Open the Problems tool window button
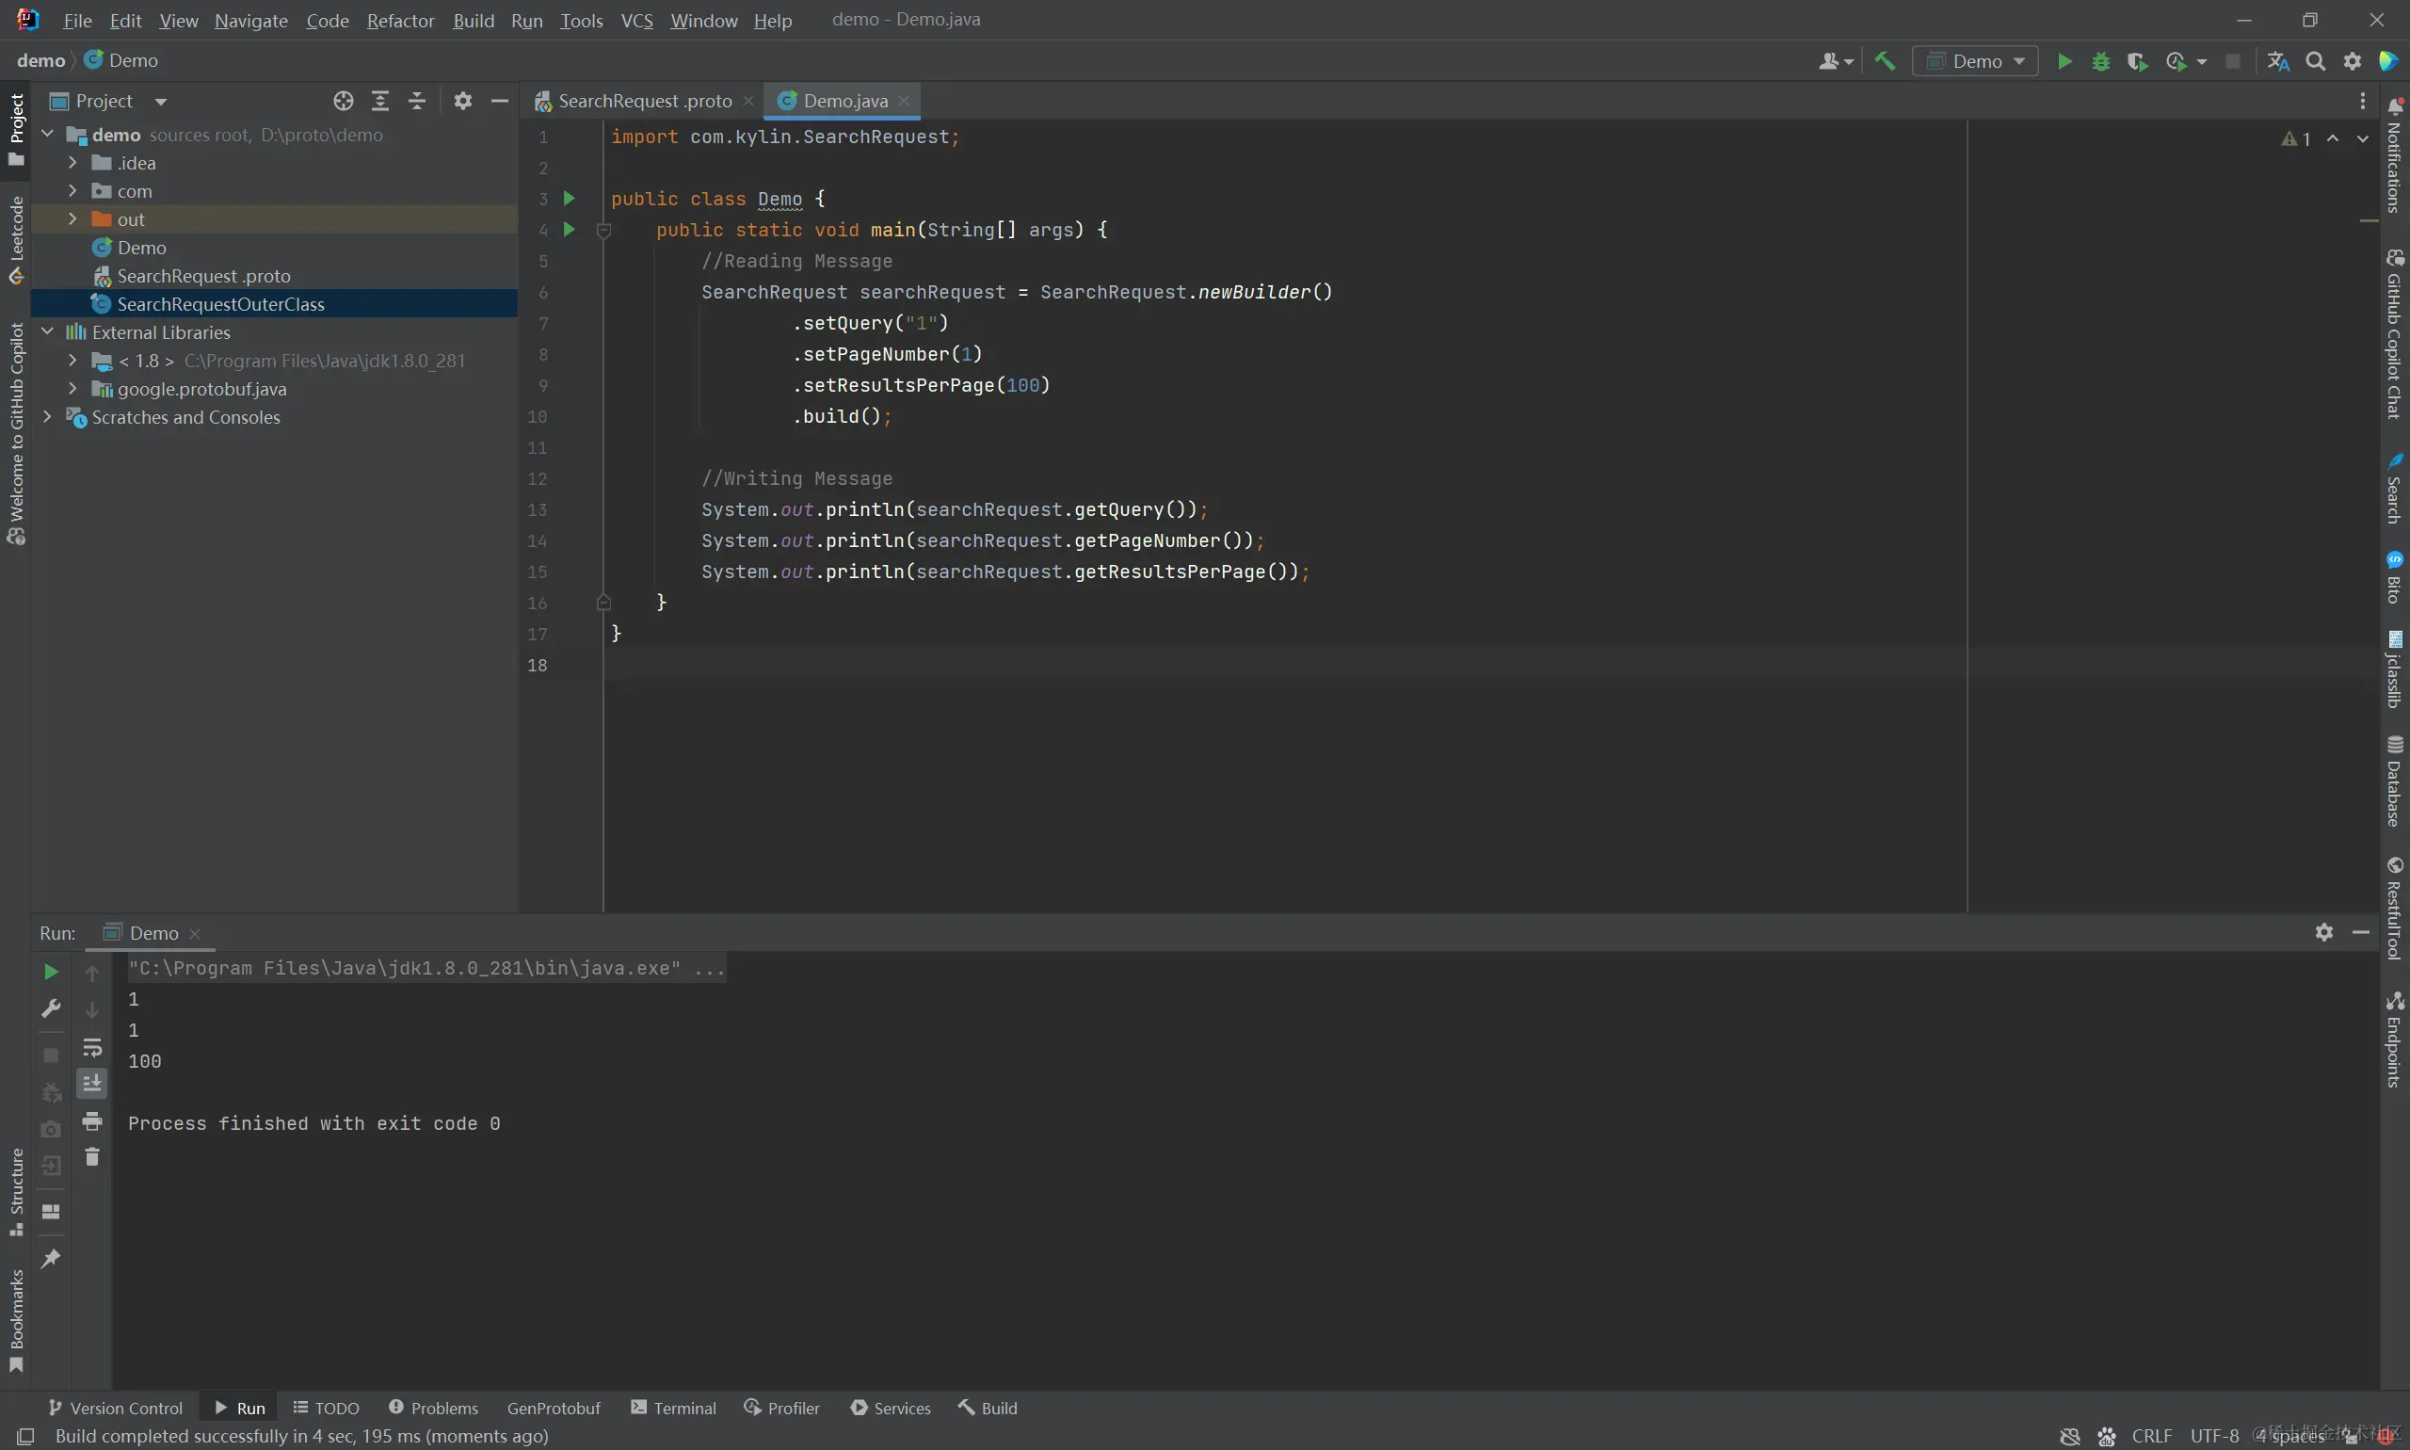2410x1450 pixels. (x=433, y=1408)
